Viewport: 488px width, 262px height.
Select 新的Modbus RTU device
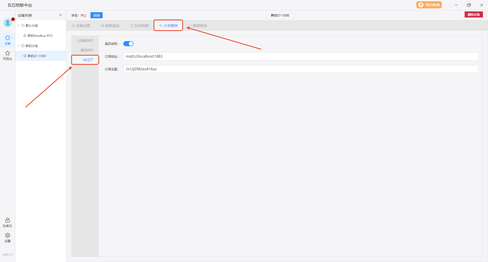(x=40, y=36)
